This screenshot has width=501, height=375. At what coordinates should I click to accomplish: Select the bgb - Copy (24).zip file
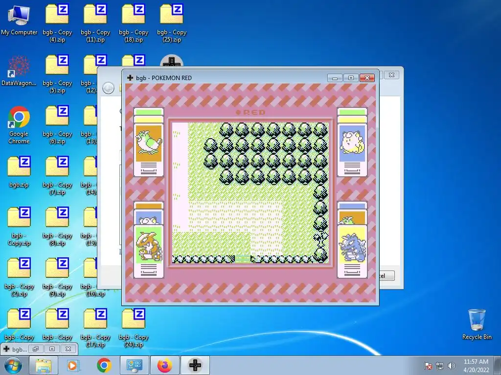coord(134,328)
